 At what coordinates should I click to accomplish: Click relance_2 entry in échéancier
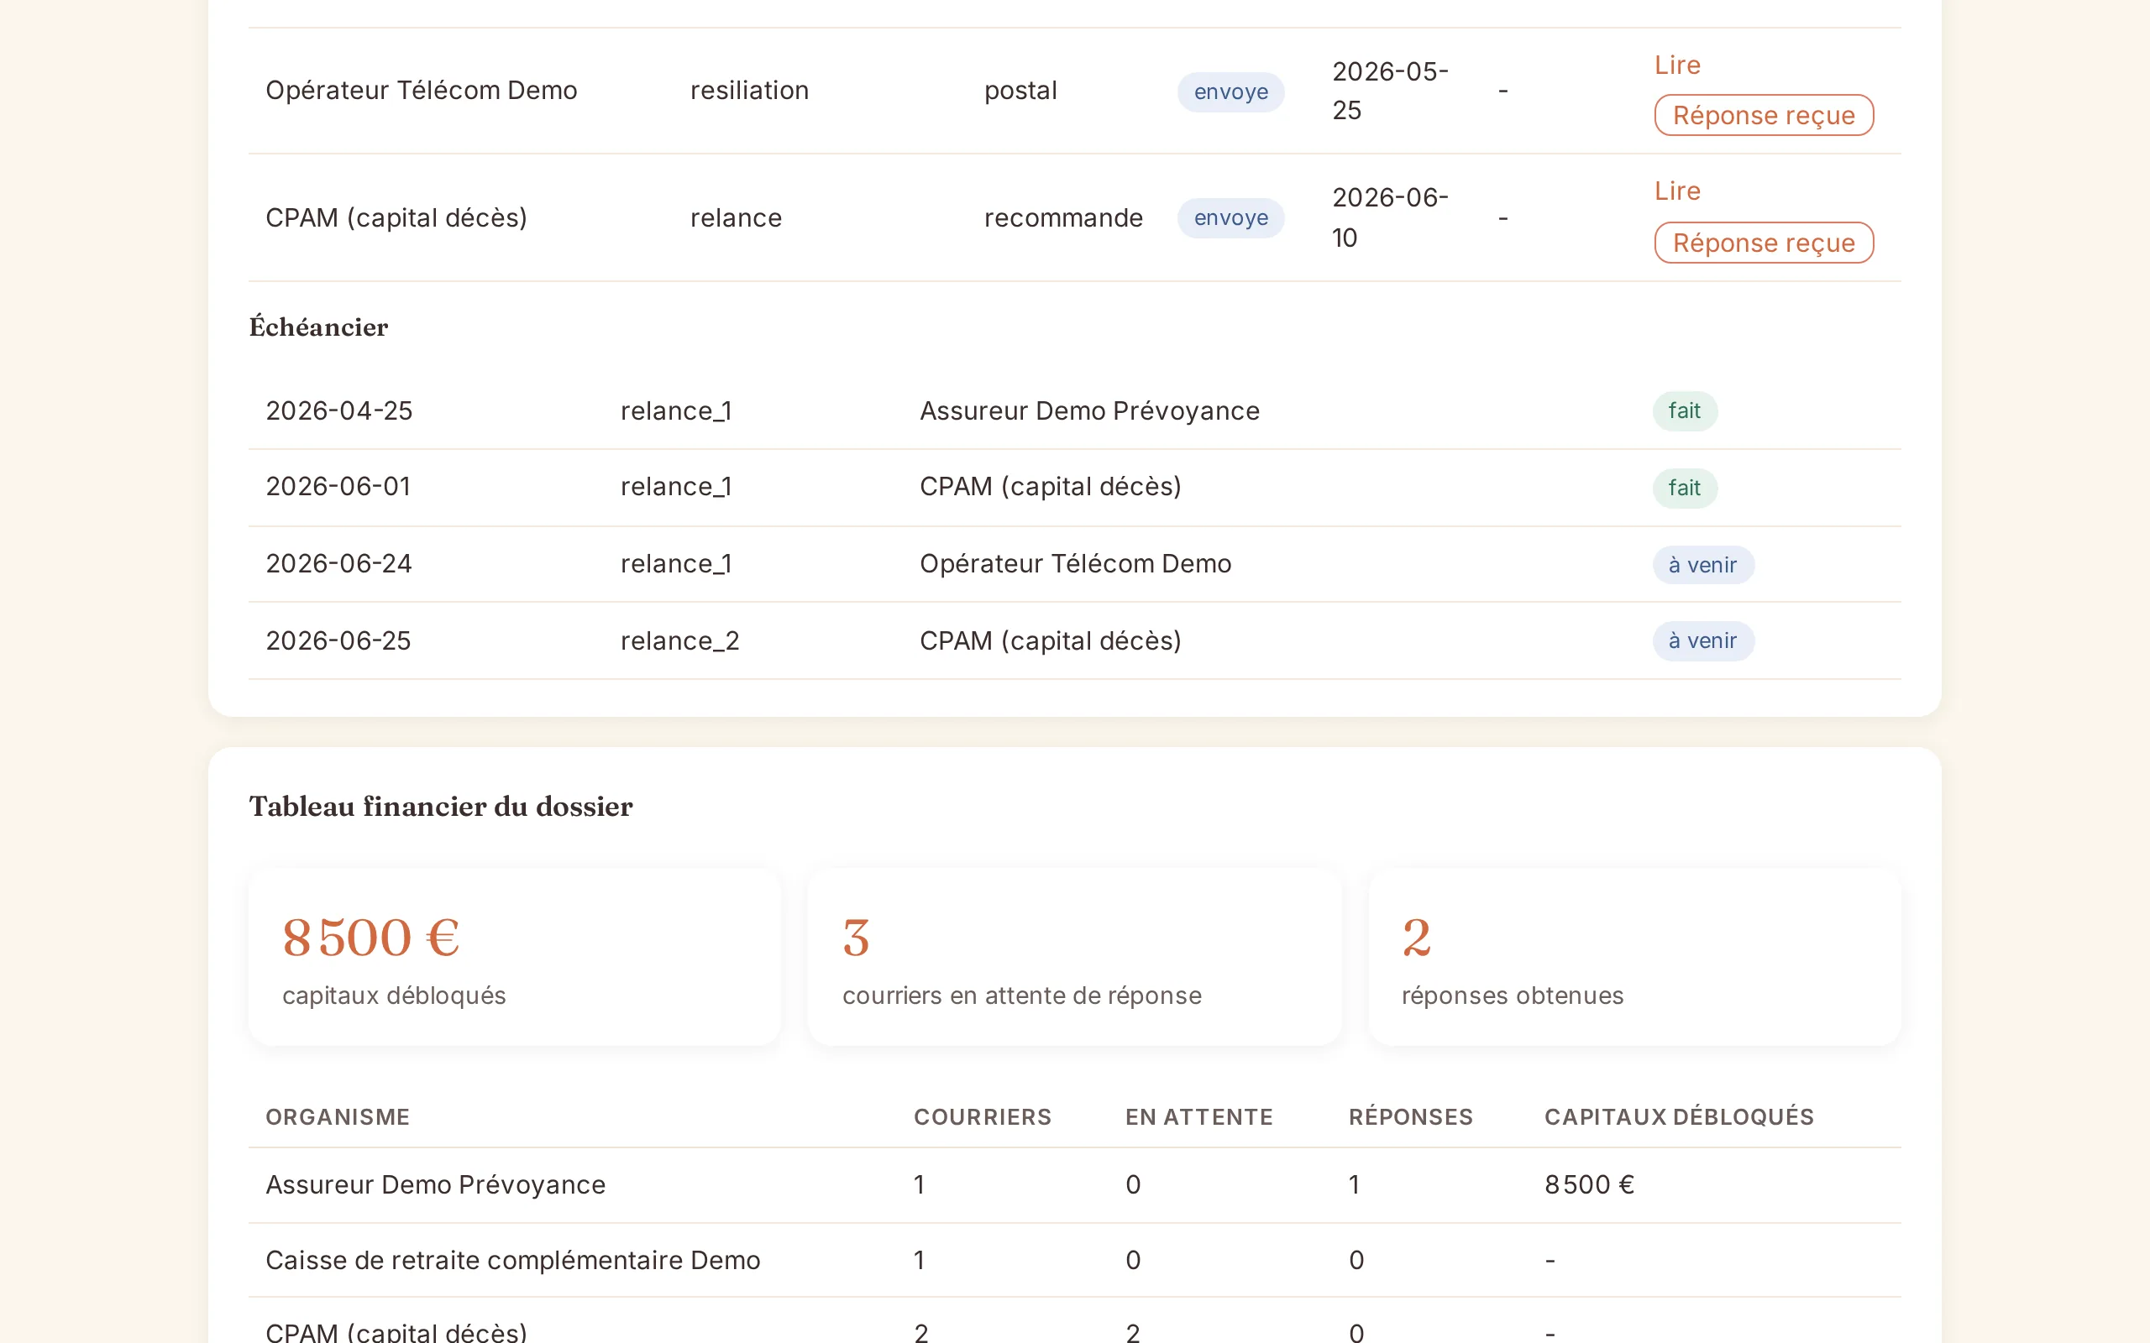(x=679, y=641)
